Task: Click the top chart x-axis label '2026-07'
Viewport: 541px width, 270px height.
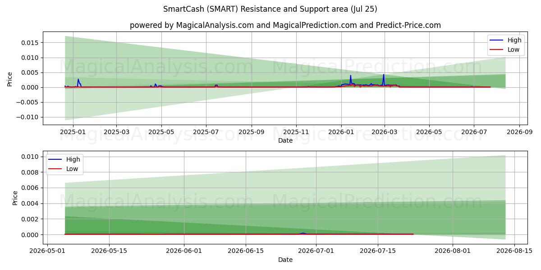Action: pos(474,132)
